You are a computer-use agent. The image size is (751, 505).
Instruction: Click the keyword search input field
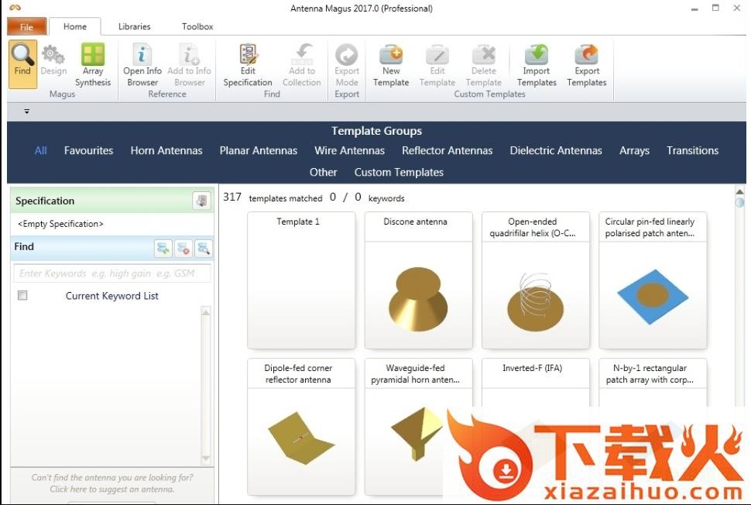[x=112, y=273]
